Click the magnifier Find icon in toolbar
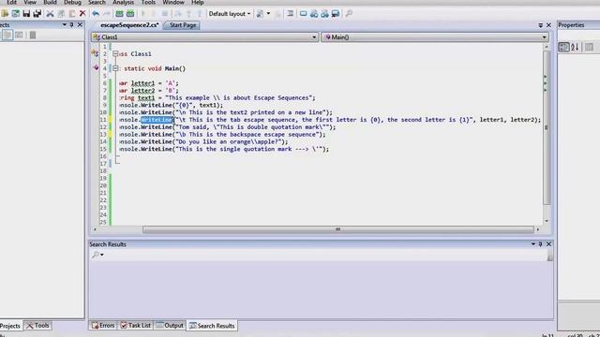600x337 pixels. 349,14
